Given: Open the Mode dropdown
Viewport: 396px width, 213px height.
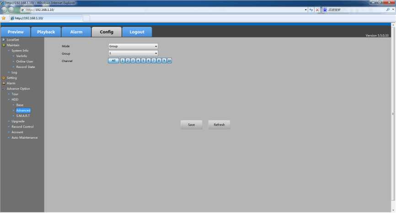Looking at the screenshot, I should [x=133, y=46].
